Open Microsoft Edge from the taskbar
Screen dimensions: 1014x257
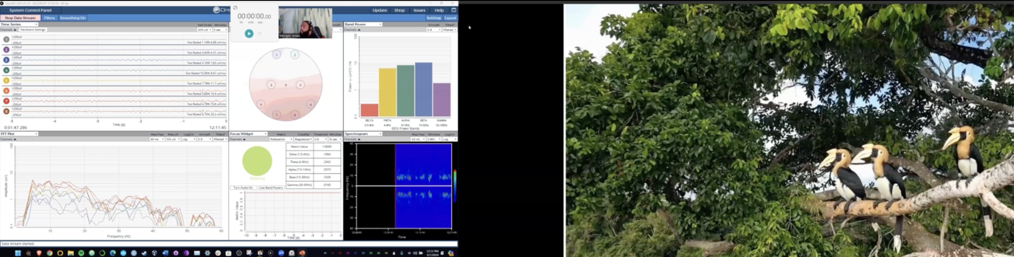coord(113,253)
